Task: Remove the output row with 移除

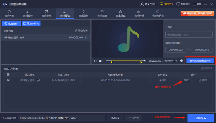Action: coord(203,80)
